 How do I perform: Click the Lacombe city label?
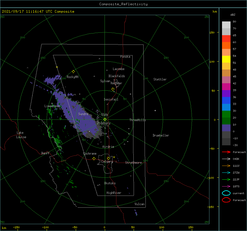tap(119, 69)
